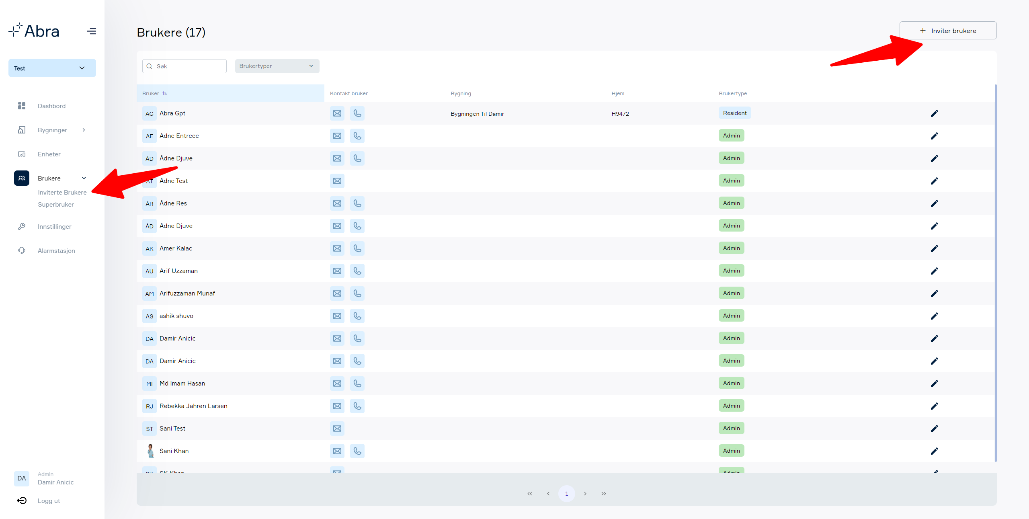Edit Sani Khan with the pencil icon
The height and width of the screenshot is (519, 1029).
point(934,451)
